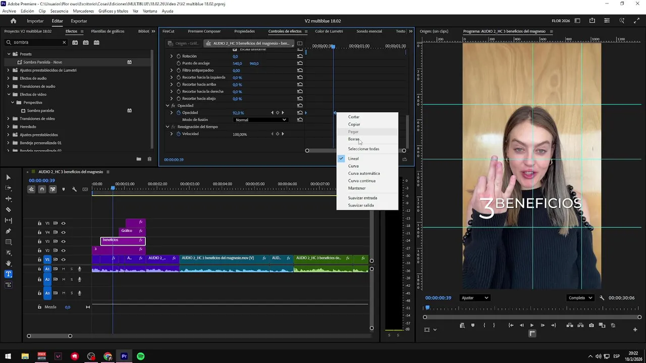Collapse the Efectos de vídeo folder

click(9, 94)
